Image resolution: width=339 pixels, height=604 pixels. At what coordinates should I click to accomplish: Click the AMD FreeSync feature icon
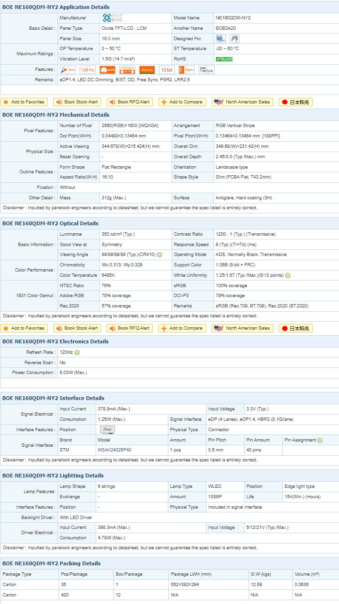pyautogui.click(x=207, y=70)
